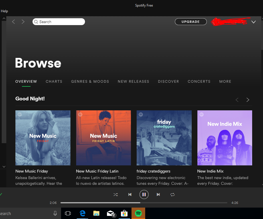Viewport: 263px width, 219px height.
Task: Launch Microsoft Edge from the taskbar
Action: pyautogui.click(x=82, y=213)
